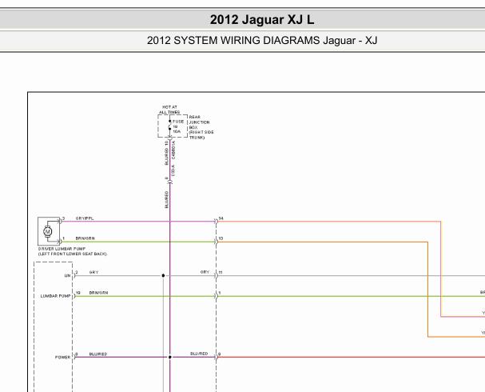
Task: Click the 'HOT AT ALL TIMES' label
Action: (169, 110)
